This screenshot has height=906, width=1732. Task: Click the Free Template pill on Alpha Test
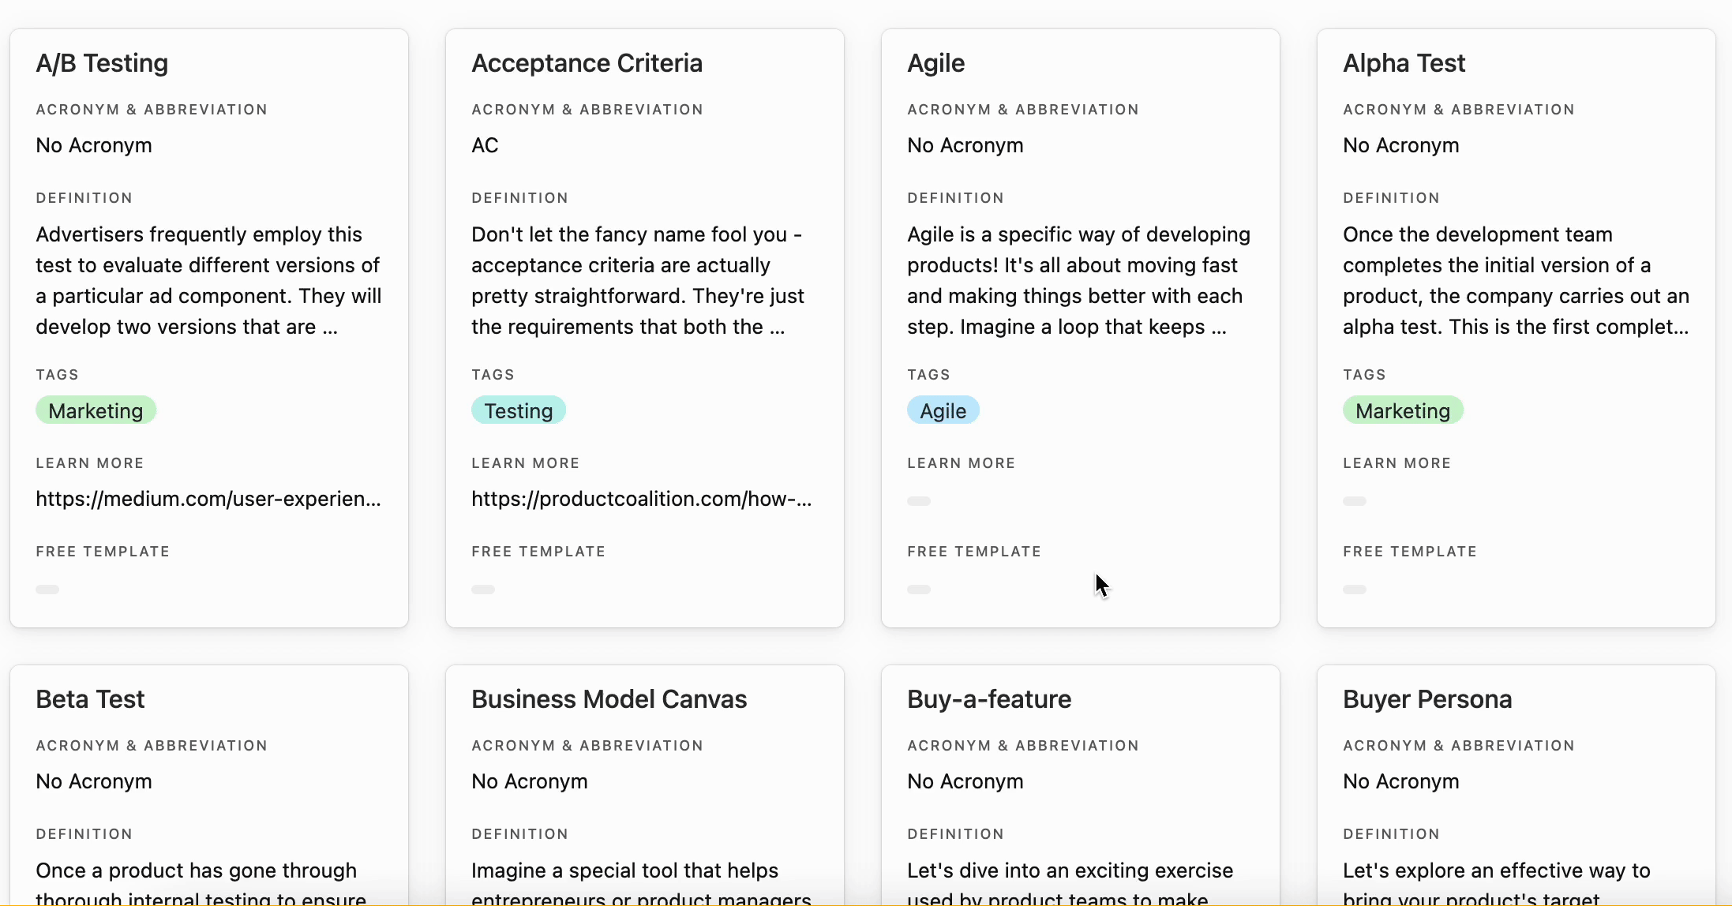[1355, 589]
